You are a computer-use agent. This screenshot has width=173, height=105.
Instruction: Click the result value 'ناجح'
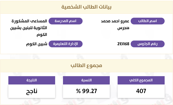coord(32,91)
